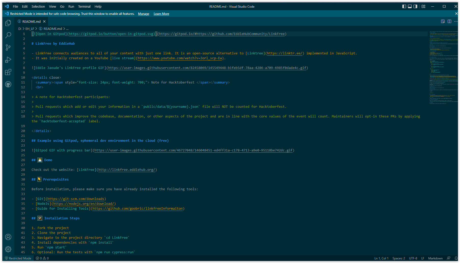The height and width of the screenshot is (263, 460).
Task: Open the Run and Debug view
Action: point(8,59)
